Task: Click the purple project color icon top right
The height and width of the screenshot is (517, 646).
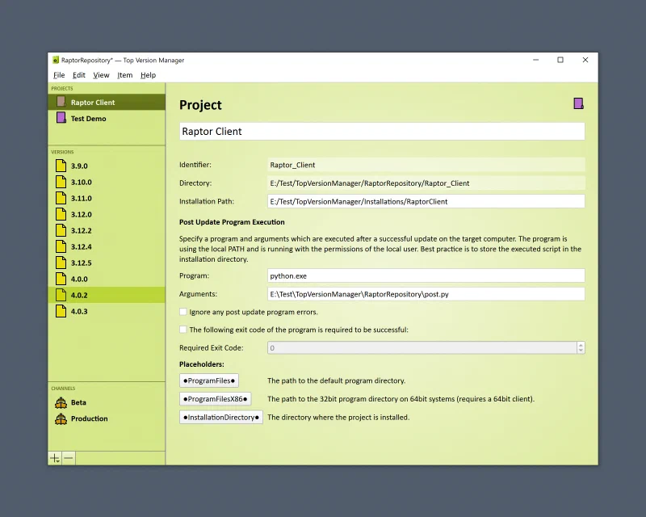Action: [578, 103]
